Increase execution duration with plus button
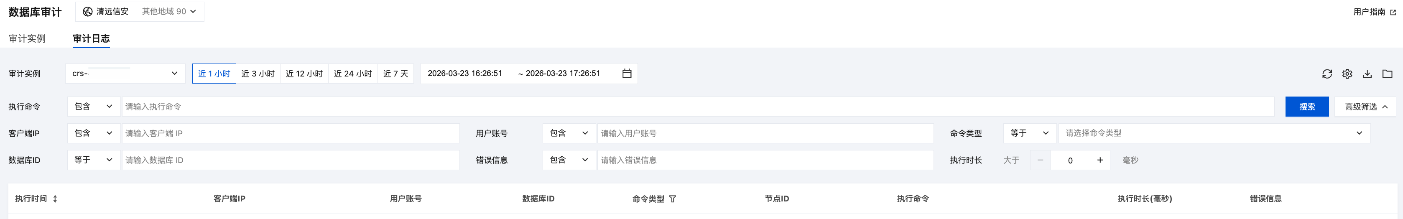 pos(1100,160)
